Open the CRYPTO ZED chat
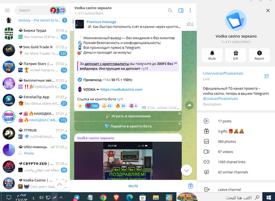This screenshot has height=201, width=275. point(35,167)
